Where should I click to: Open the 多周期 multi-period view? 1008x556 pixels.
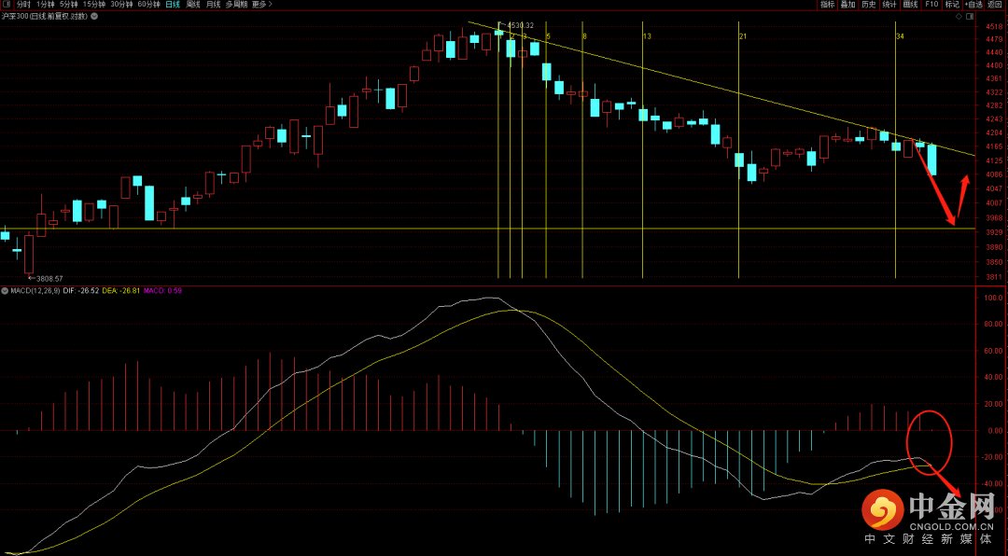pos(237,5)
